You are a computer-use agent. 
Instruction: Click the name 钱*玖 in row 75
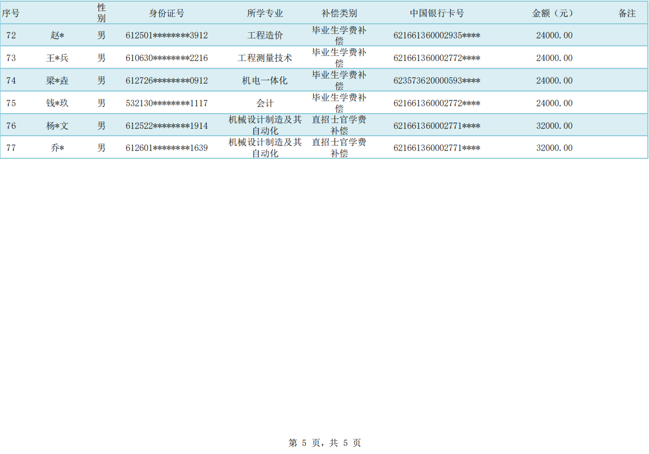point(57,103)
